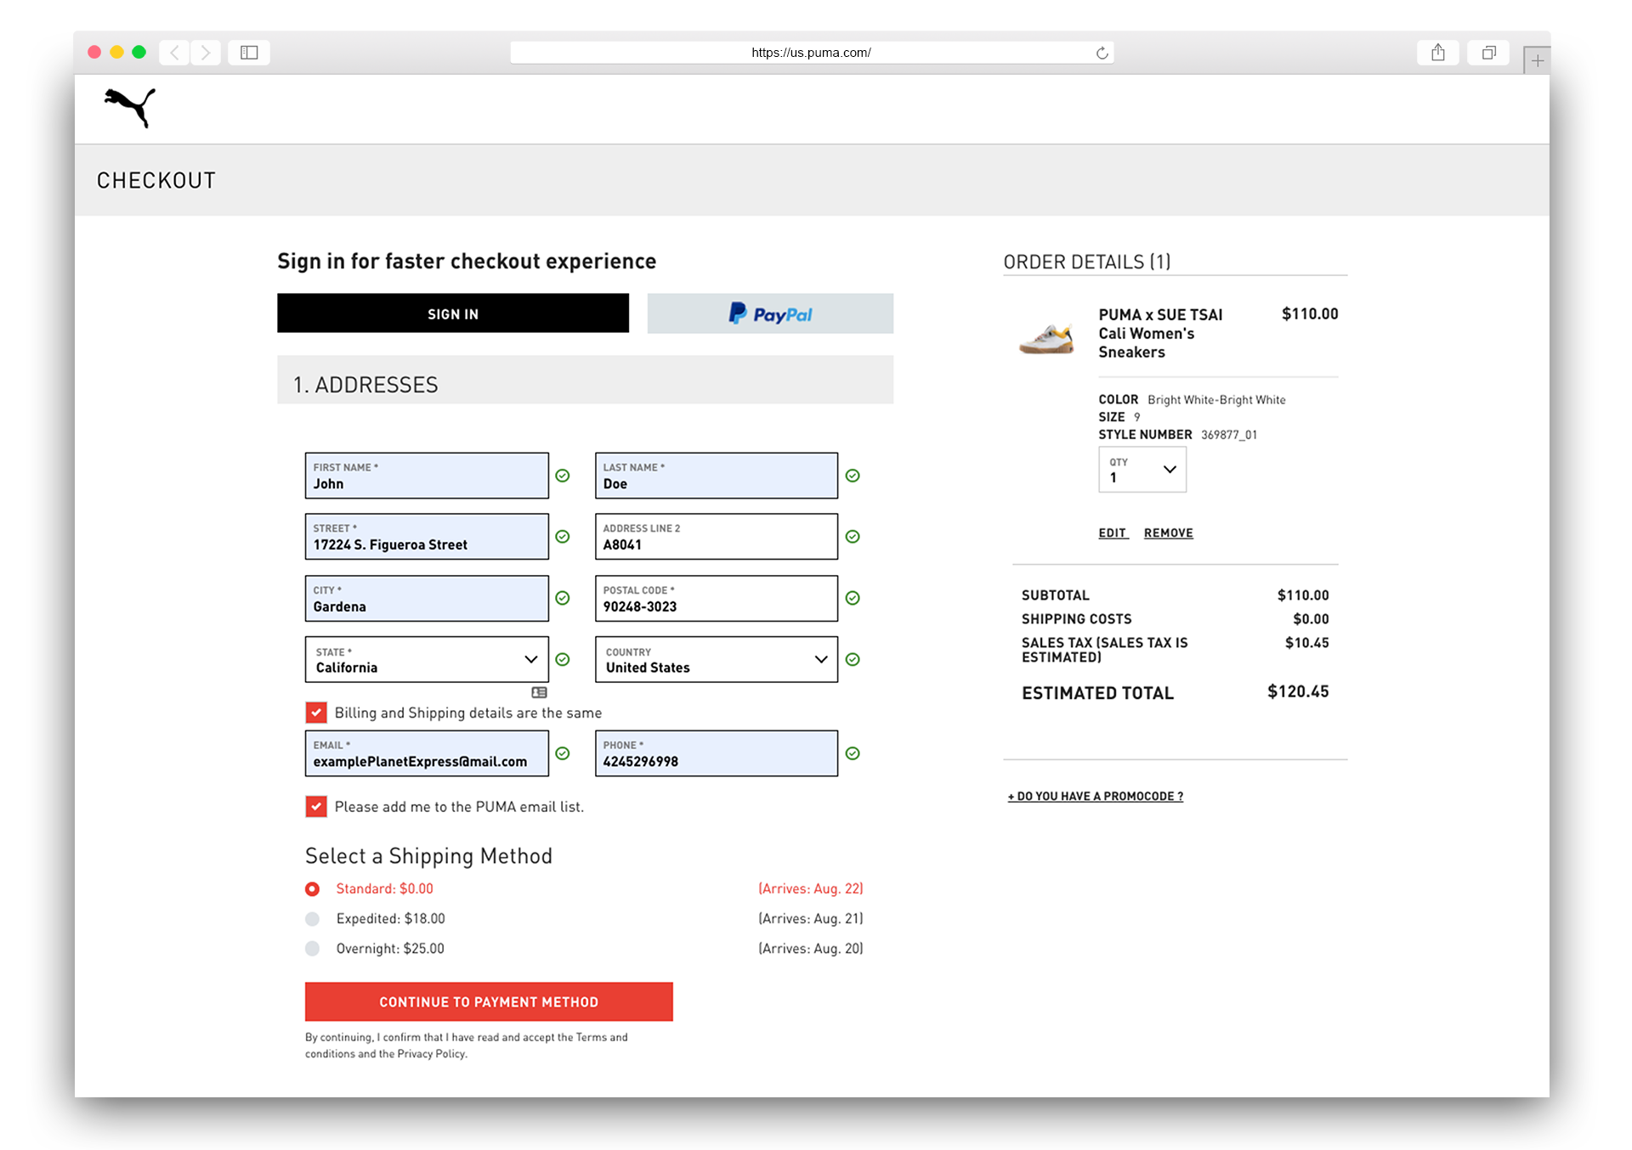Viewport: 1632px width, 1150px height.
Task: Select Expedited $18.00 shipping option
Action: [313, 918]
